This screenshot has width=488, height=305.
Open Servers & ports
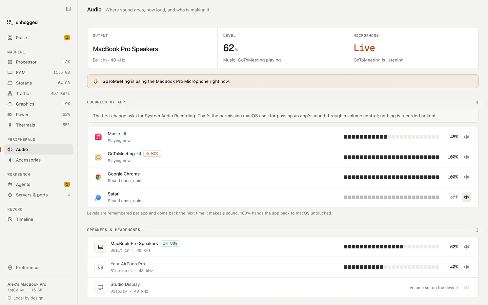(39, 195)
